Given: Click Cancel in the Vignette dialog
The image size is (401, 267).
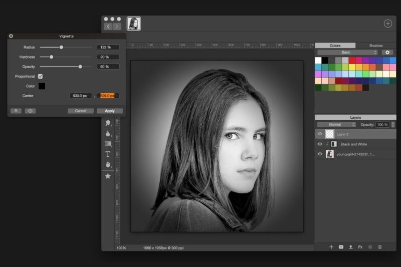Looking at the screenshot, I should 81,111.
